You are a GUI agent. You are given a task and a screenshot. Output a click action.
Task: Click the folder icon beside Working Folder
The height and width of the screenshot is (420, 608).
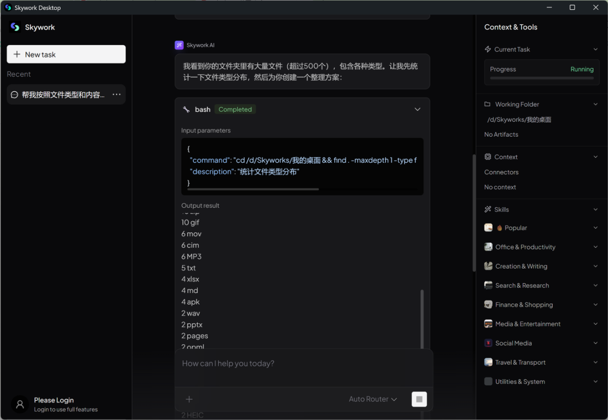tap(488, 104)
